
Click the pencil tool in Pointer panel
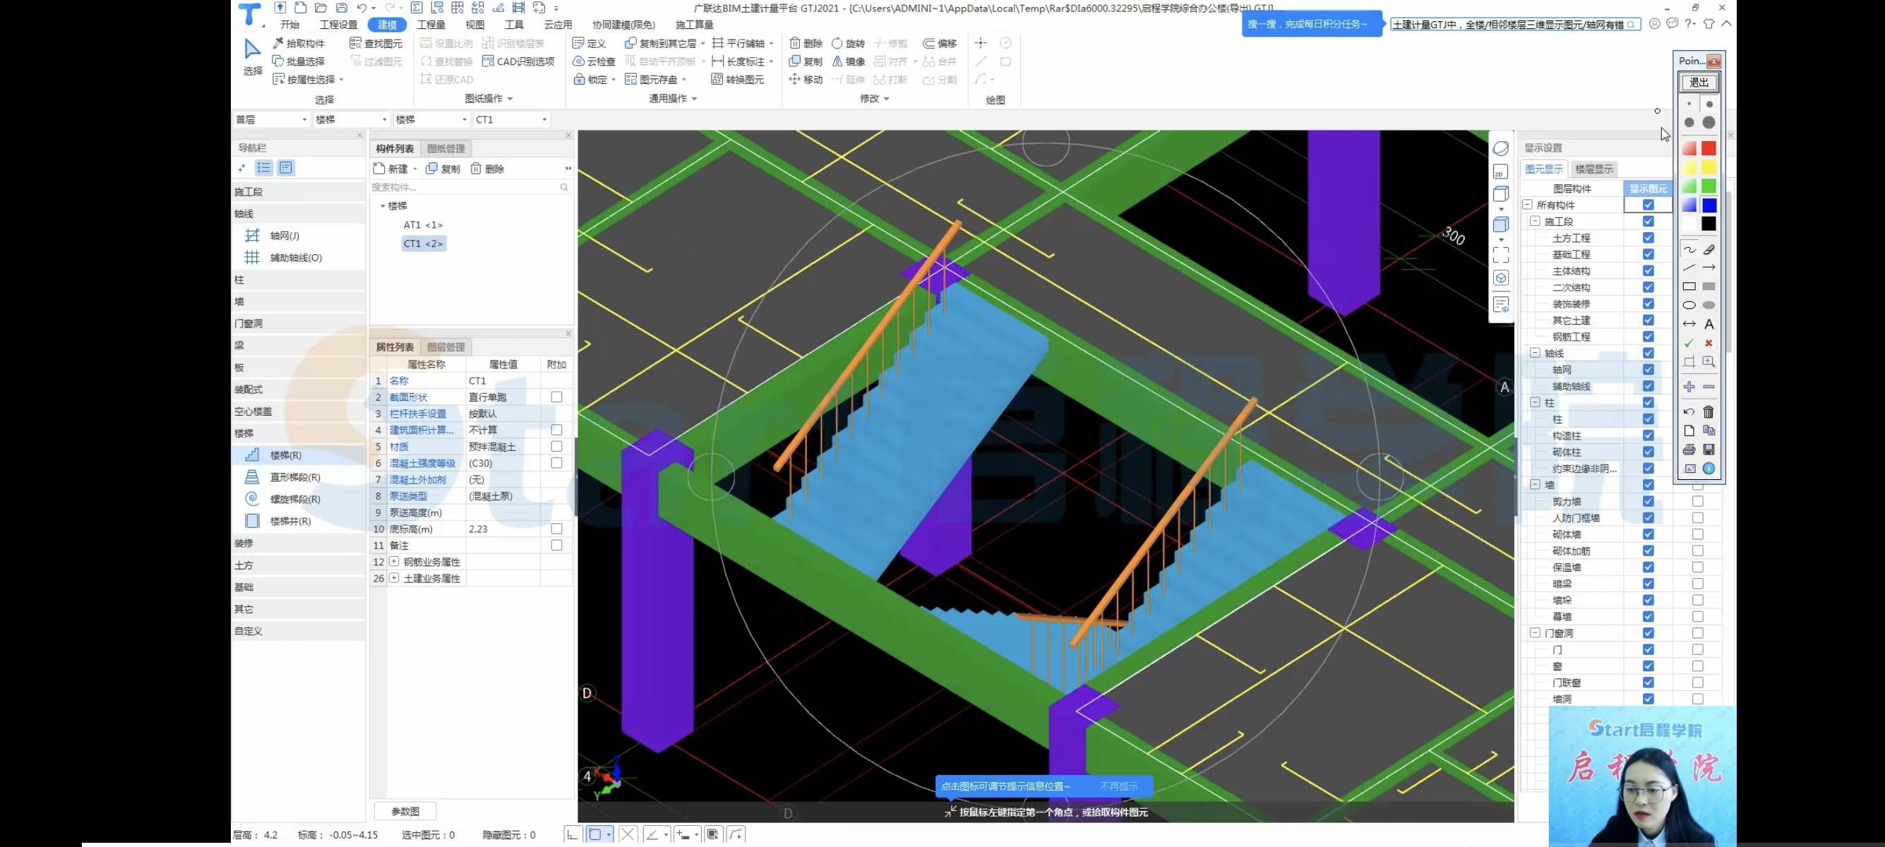[x=1709, y=249]
